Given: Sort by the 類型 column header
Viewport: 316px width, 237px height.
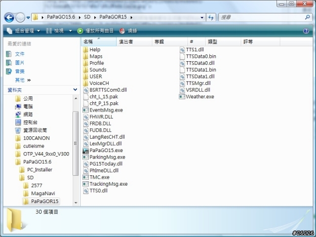Looking at the screenshot, I should [x=223, y=41].
